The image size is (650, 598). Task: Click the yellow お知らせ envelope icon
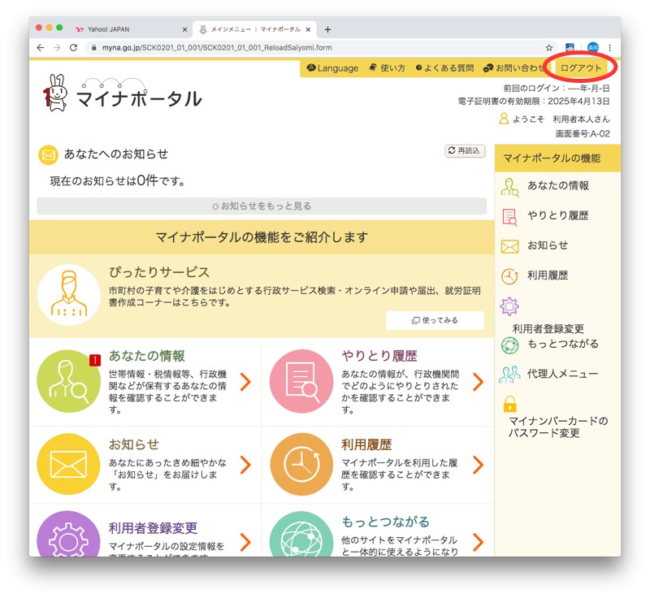[69, 465]
